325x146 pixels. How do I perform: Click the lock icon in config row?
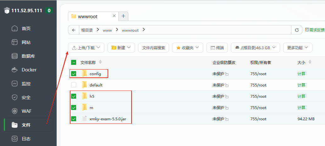tap(227, 74)
